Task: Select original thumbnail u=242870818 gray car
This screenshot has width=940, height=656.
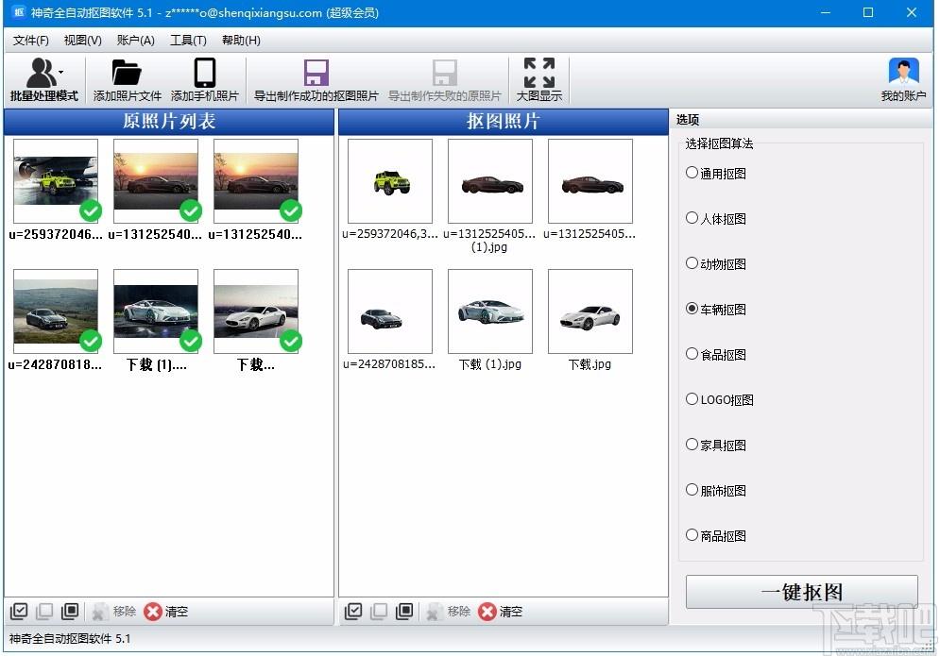Action: click(56, 311)
